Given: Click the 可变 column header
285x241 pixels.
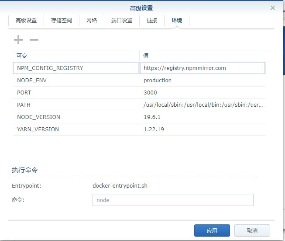Looking at the screenshot, I should [x=76, y=56].
